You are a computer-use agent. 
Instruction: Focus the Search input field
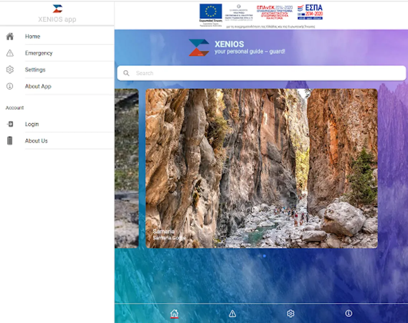click(x=261, y=73)
